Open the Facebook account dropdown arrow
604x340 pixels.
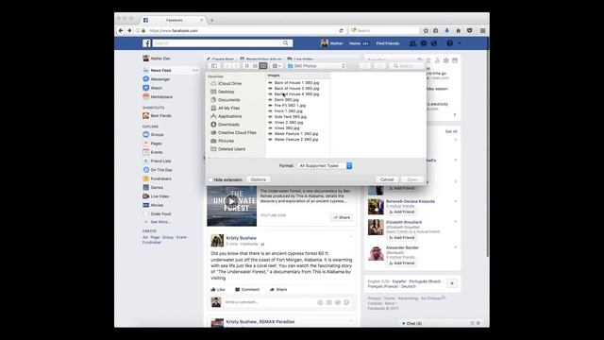tap(460, 43)
